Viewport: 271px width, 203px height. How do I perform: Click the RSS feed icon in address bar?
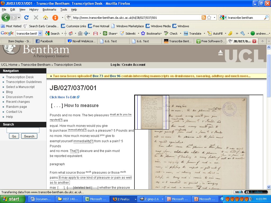(x=204, y=17)
